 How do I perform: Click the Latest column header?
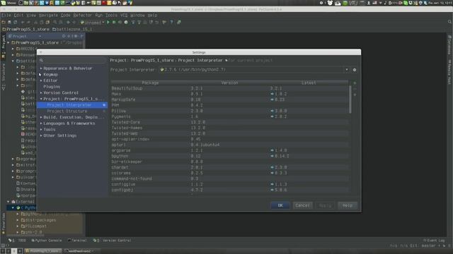coord(309,83)
